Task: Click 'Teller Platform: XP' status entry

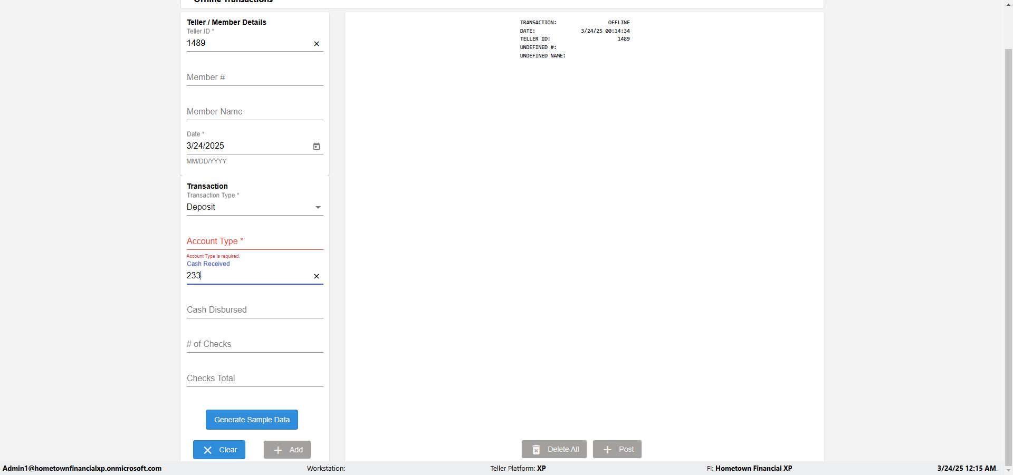Action: [x=518, y=468]
